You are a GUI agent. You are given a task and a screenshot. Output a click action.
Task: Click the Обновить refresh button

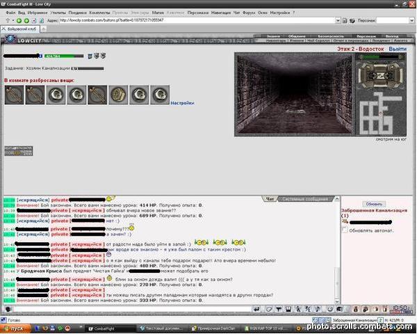(374, 204)
